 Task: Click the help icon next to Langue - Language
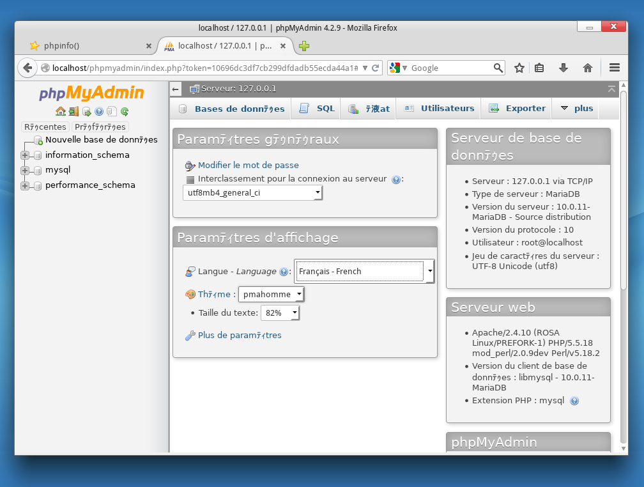[x=284, y=272]
